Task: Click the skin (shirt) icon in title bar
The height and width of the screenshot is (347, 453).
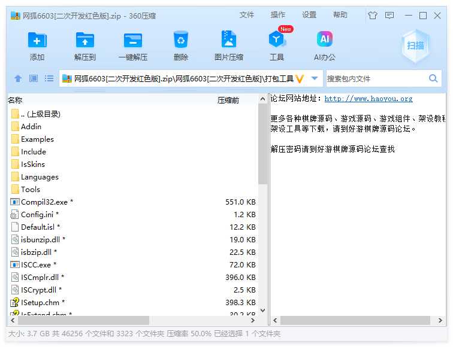Action: (x=372, y=15)
